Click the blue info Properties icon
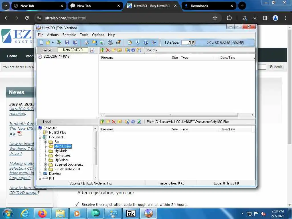Viewport: 292px width, 219px height. 138,42
